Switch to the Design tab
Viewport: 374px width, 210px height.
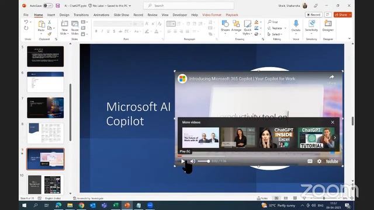click(x=64, y=15)
